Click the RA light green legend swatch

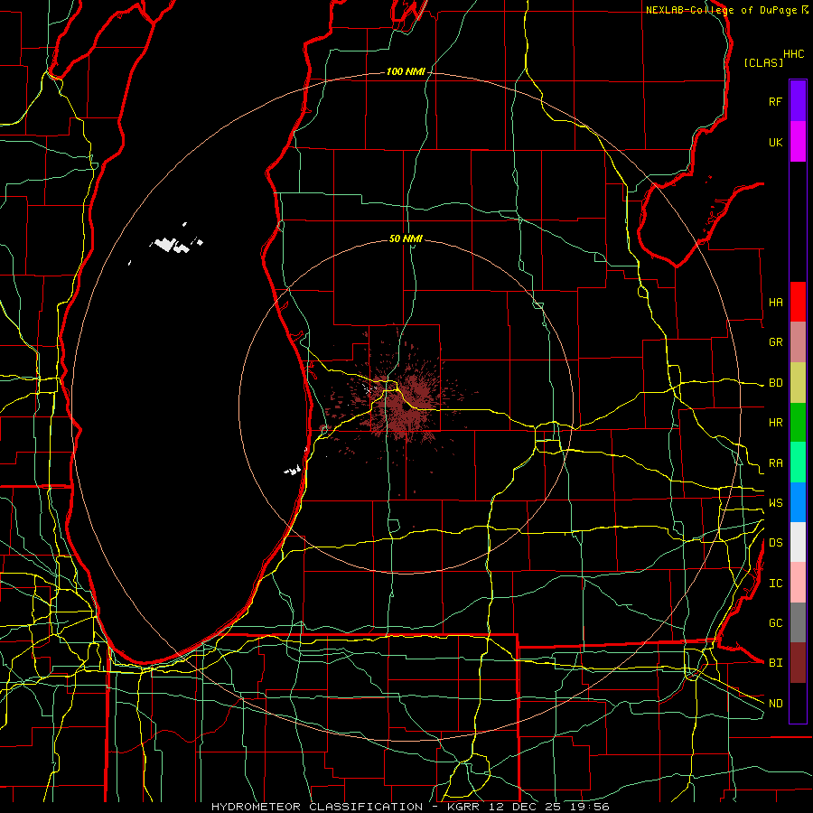pyautogui.click(x=798, y=463)
